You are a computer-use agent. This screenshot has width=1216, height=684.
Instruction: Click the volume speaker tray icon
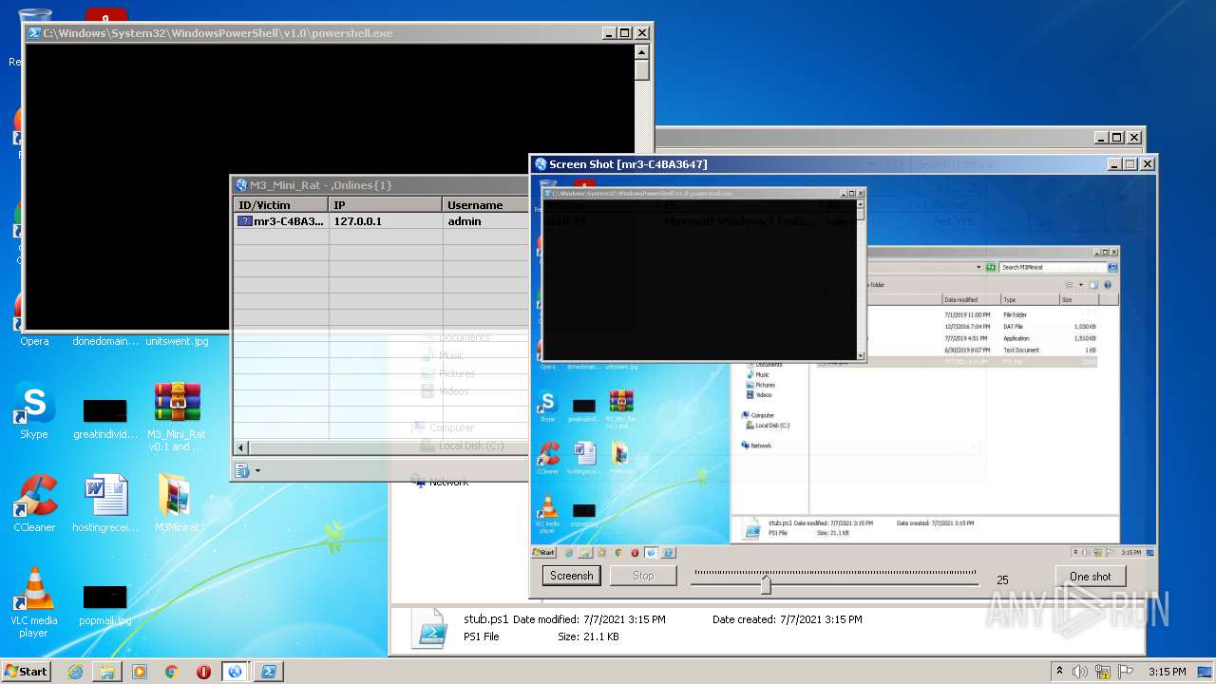point(1081,672)
